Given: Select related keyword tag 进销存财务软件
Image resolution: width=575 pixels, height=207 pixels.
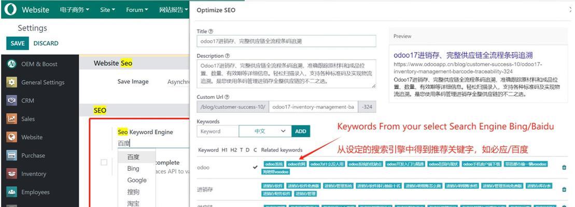Looking at the screenshot, I should pos(277,194).
